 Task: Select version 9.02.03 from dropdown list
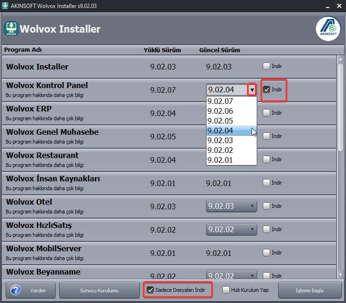[x=231, y=140]
